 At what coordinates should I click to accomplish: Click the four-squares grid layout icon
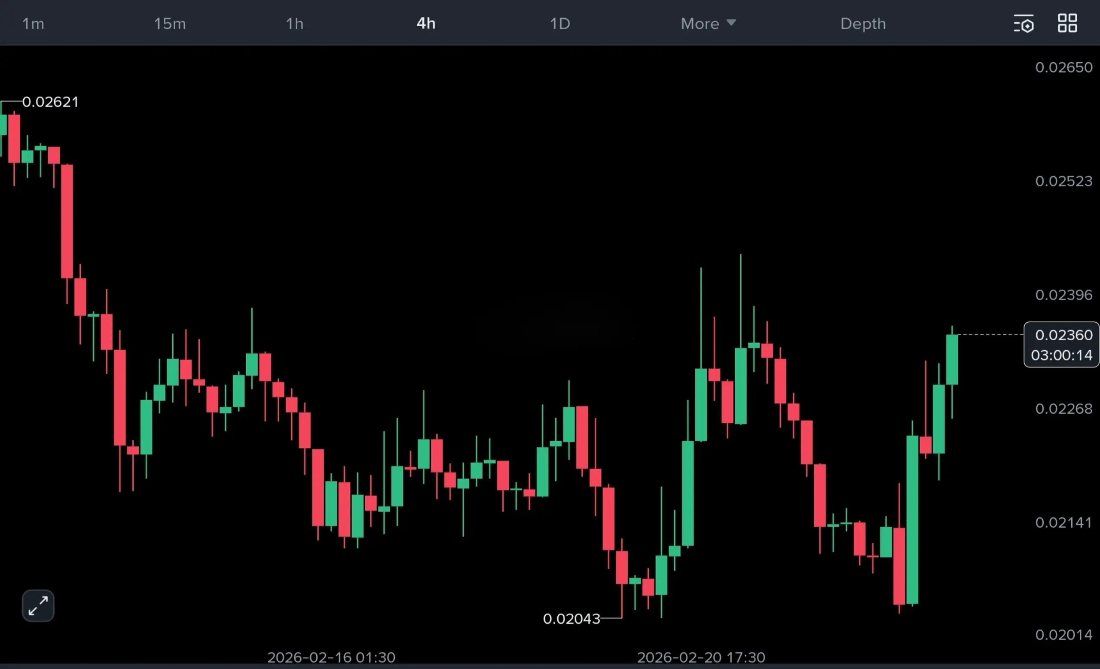click(1067, 23)
